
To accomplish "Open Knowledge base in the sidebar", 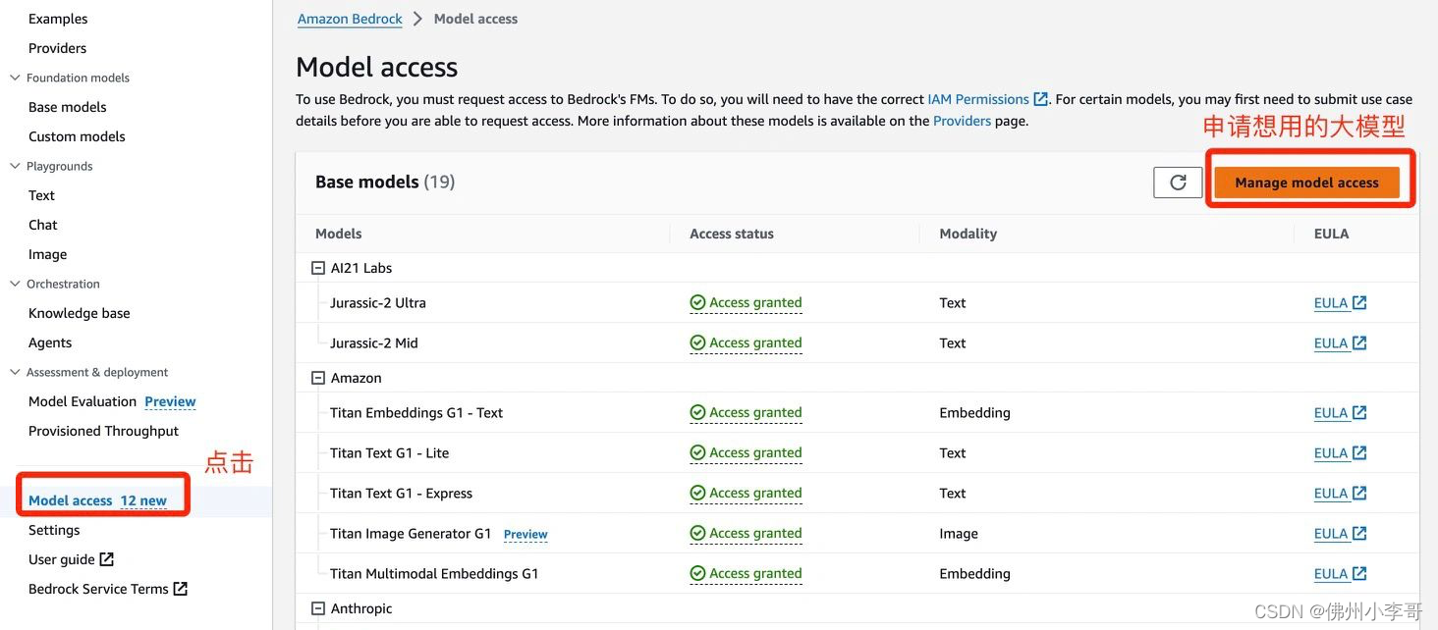I will [x=80, y=313].
